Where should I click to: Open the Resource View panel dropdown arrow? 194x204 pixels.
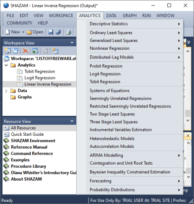pos(72,121)
